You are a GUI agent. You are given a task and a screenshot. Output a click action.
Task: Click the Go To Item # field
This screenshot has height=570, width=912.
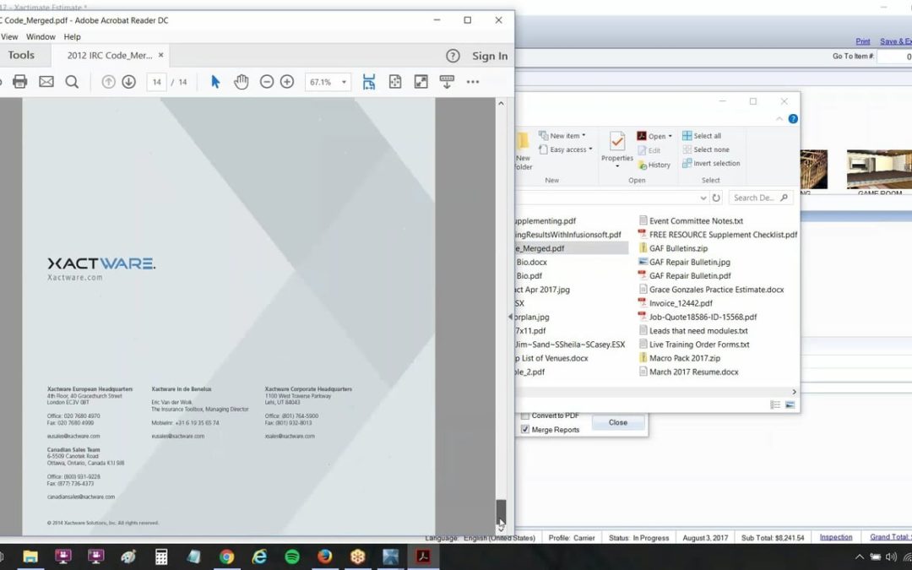point(894,57)
